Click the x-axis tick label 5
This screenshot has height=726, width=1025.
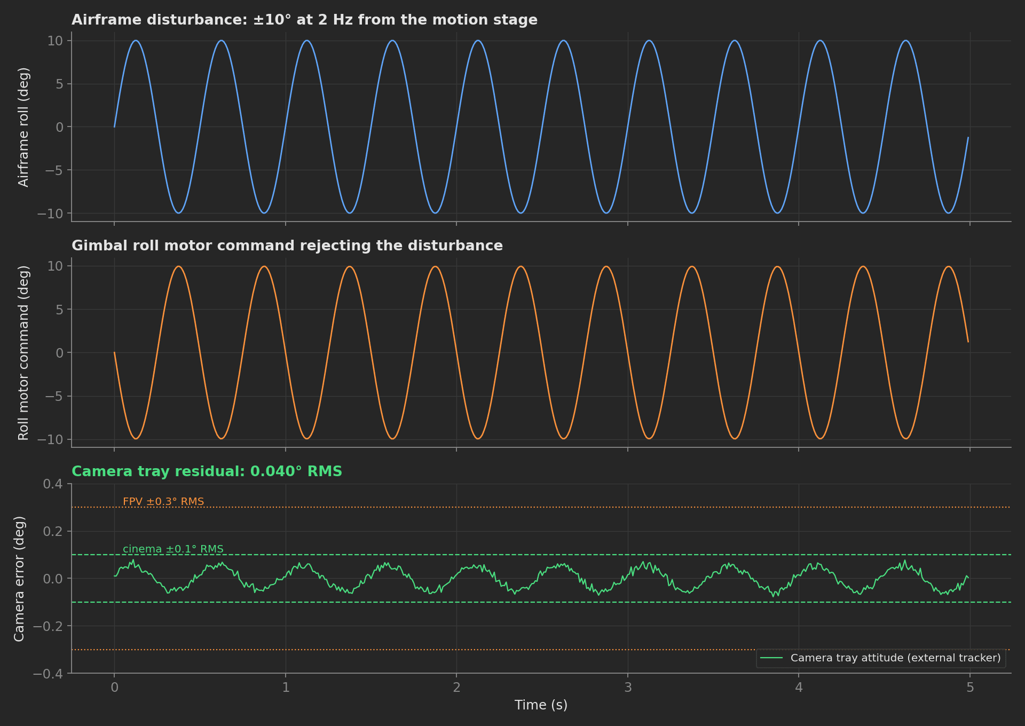tap(970, 687)
